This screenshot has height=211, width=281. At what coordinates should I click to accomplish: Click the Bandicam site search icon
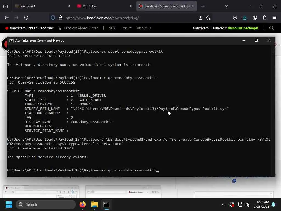coord(271,28)
